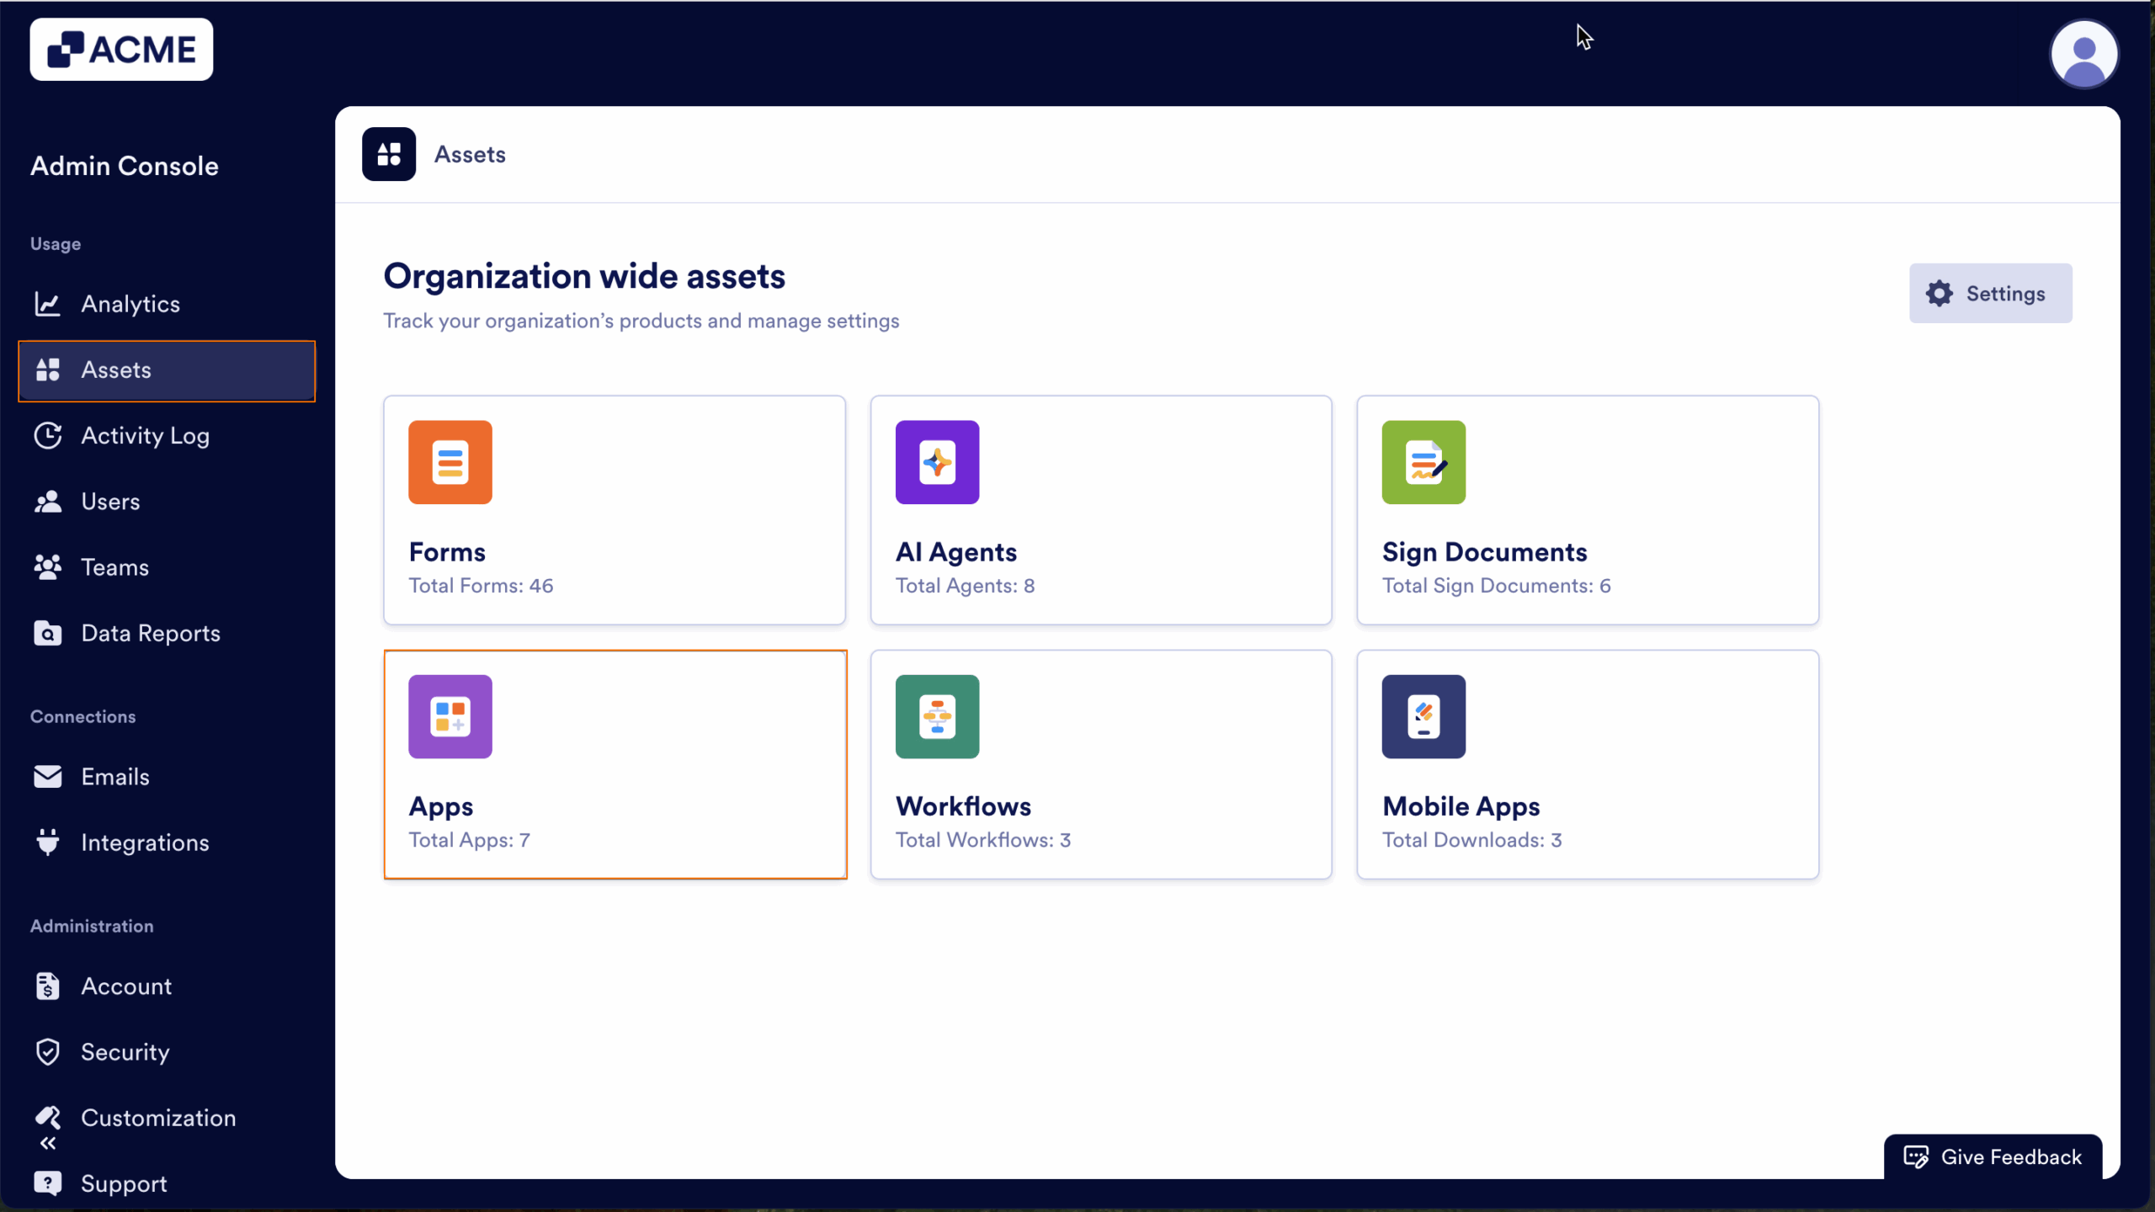The width and height of the screenshot is (2155, 1212).
Task: Open Account administration
Action: (126, 986)
